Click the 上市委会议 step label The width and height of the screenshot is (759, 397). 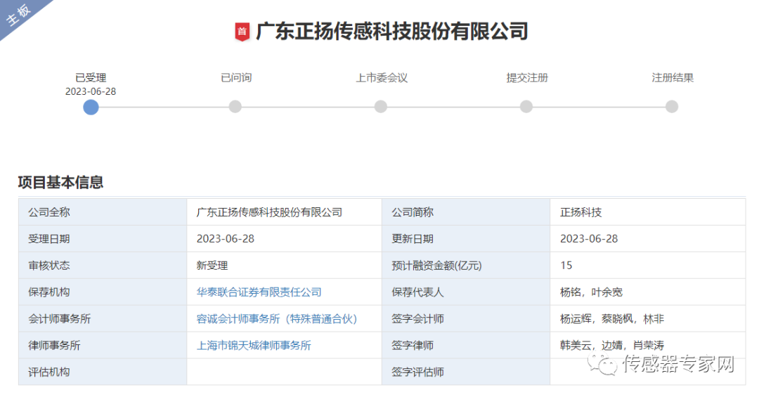click(x=382, y=77)
